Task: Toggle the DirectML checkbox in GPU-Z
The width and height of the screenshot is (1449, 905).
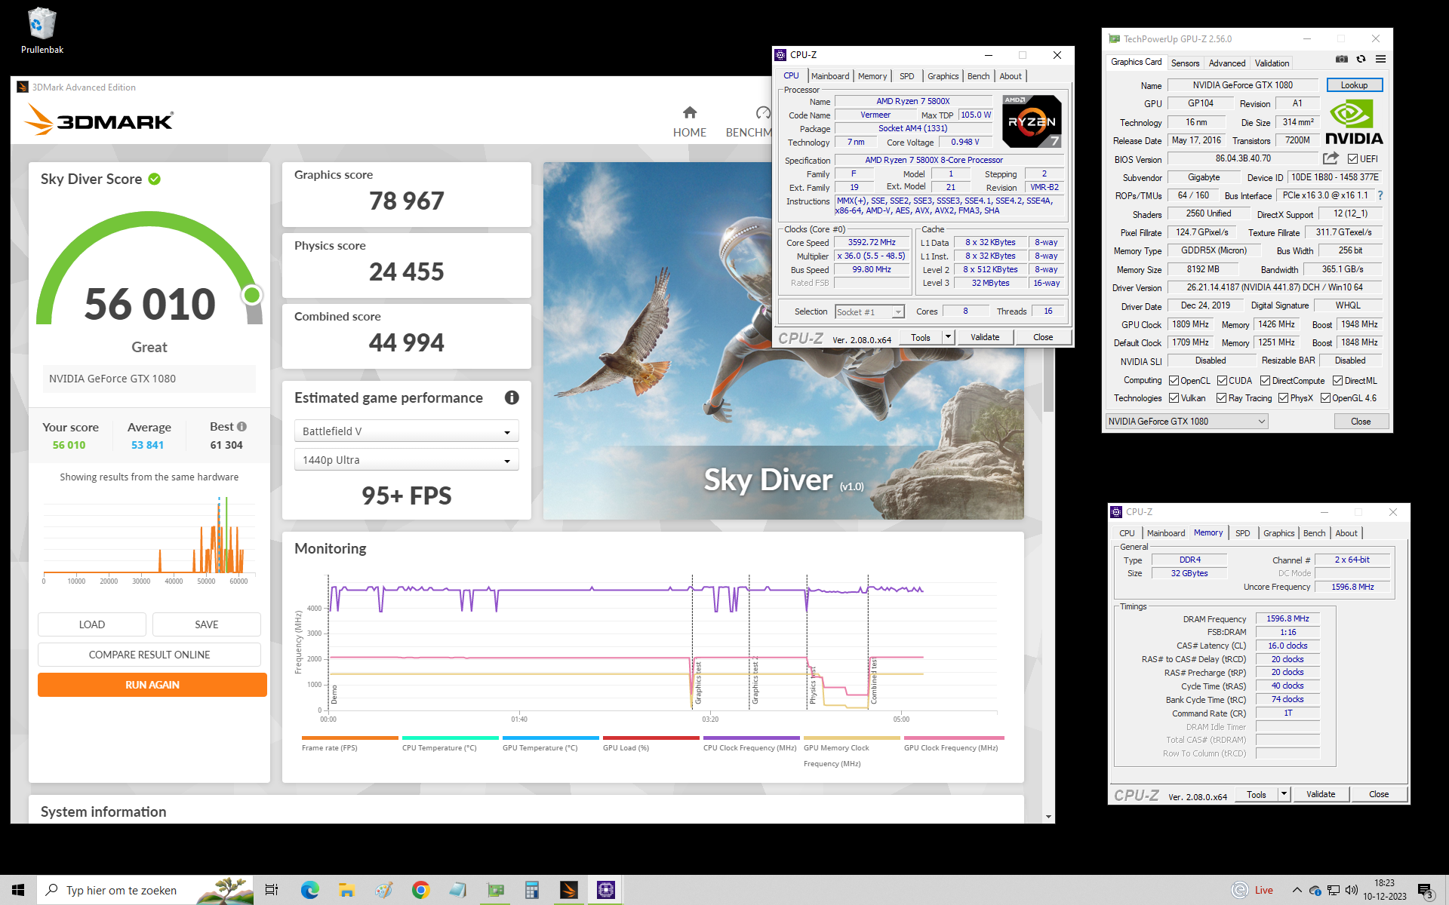Action: (x=1337, y=381)
